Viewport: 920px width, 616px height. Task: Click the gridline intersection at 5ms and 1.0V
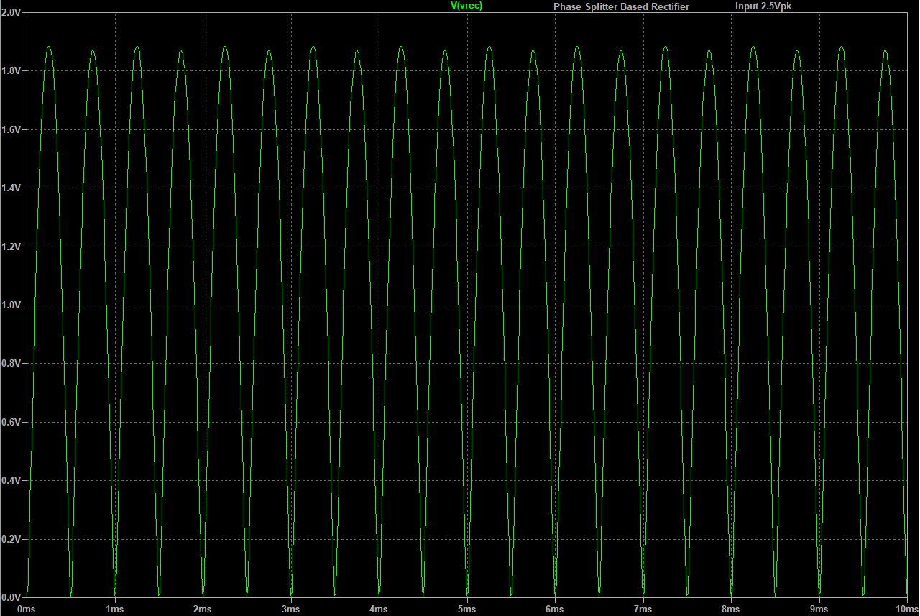[466, 304]
